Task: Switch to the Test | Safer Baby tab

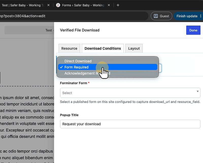Action: pyautogui.click(x=23, y=5)
